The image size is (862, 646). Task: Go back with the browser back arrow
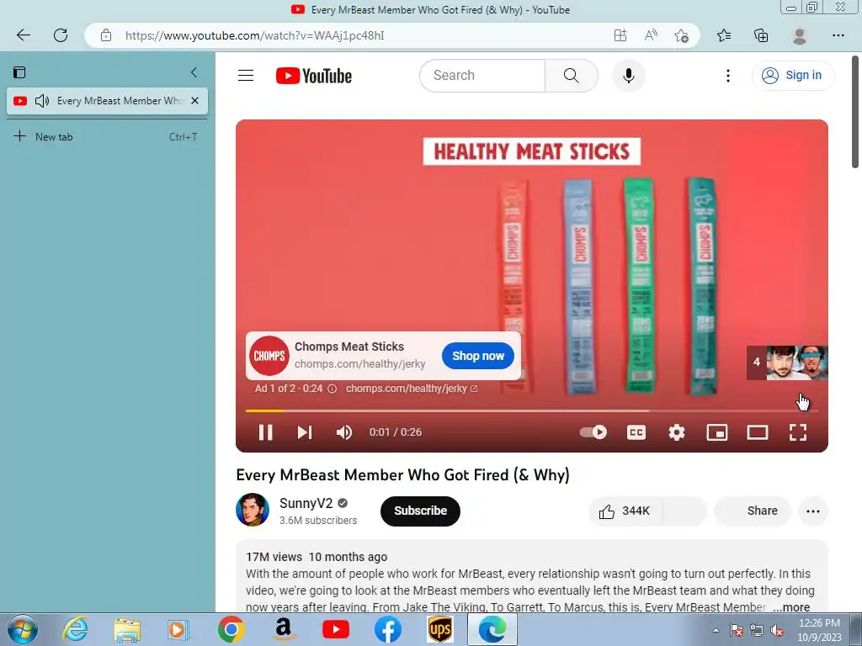coord(23,35)
